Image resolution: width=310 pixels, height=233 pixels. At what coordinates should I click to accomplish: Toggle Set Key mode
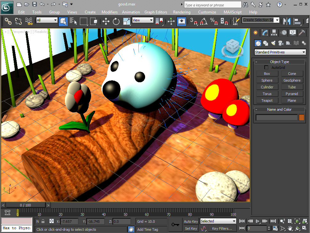click(191, 229)
